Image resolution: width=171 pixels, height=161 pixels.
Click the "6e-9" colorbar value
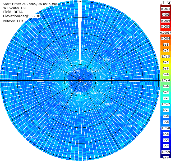pyautogui.click(x=166, y=140)
